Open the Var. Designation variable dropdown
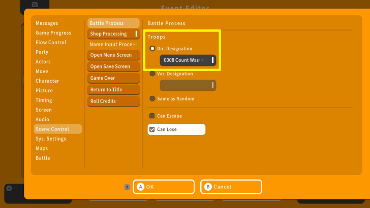 pos(188,85)
